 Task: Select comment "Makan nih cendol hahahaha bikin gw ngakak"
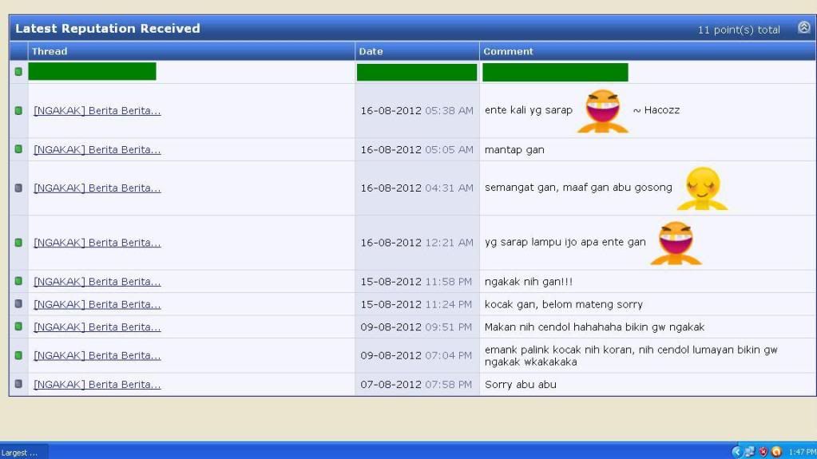[x=594, y=327]
